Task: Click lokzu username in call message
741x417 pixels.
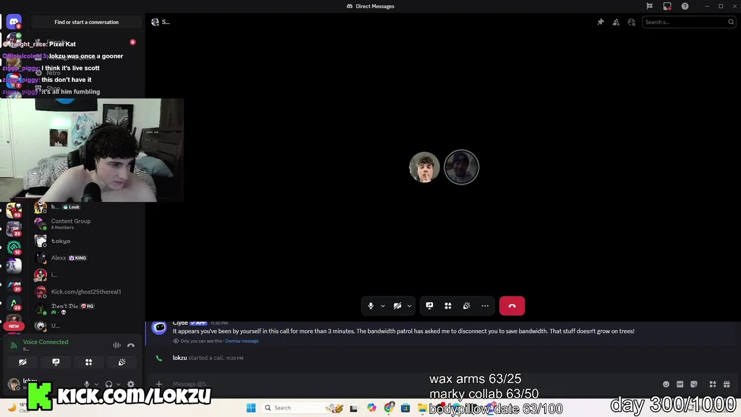Action: 179,358
